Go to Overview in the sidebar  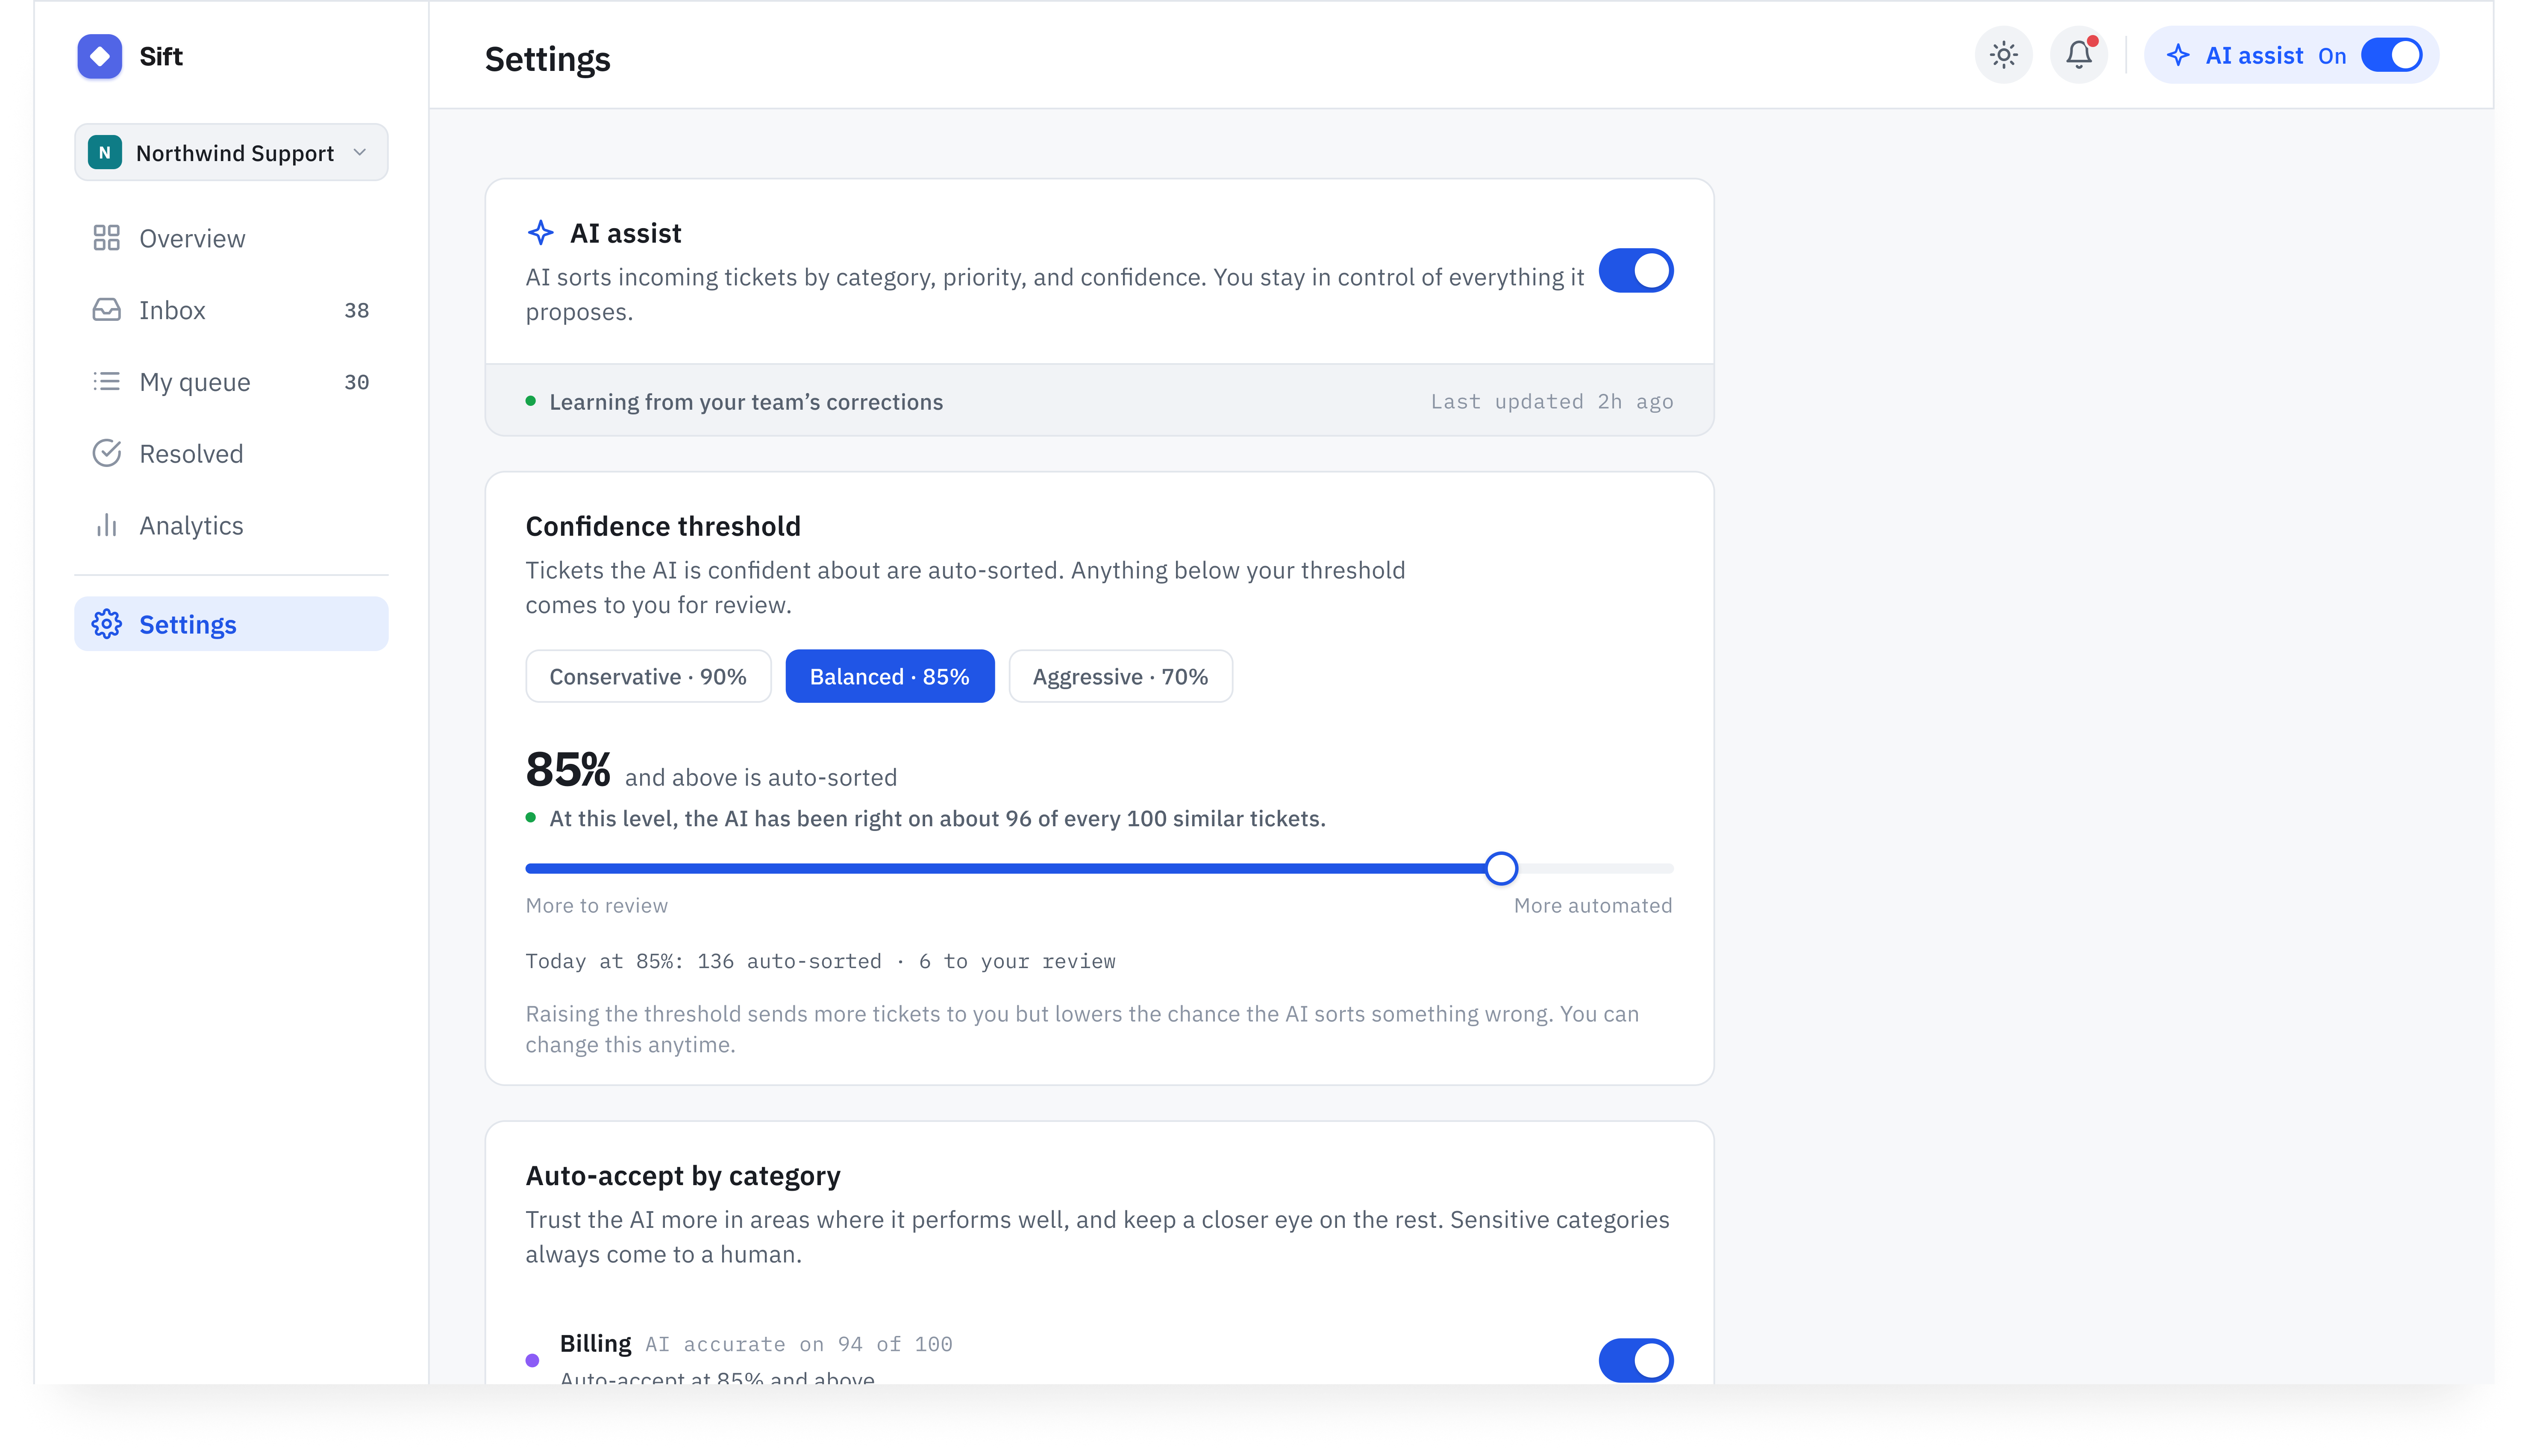click(231, 238)
